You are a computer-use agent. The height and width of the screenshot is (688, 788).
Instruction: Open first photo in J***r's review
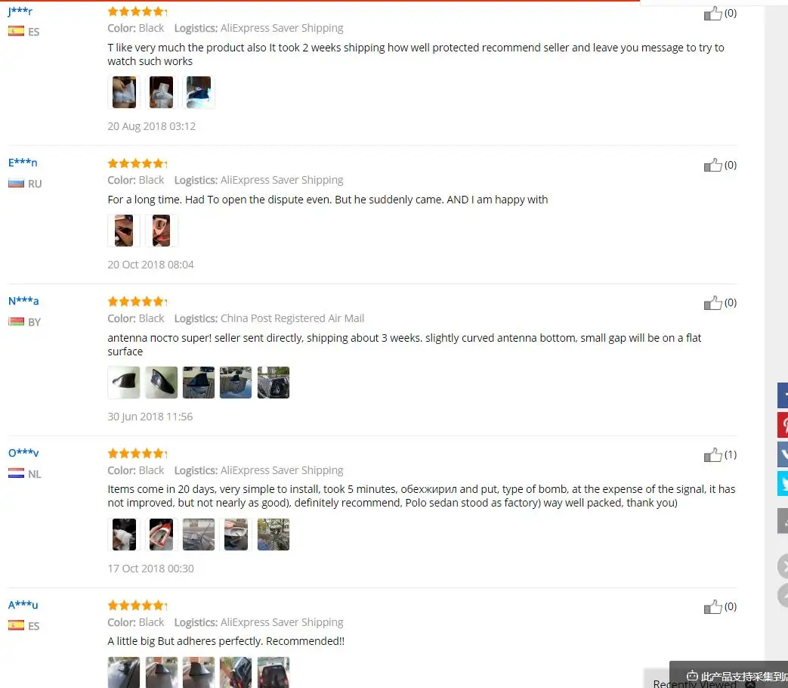click(x=124, y=92)
